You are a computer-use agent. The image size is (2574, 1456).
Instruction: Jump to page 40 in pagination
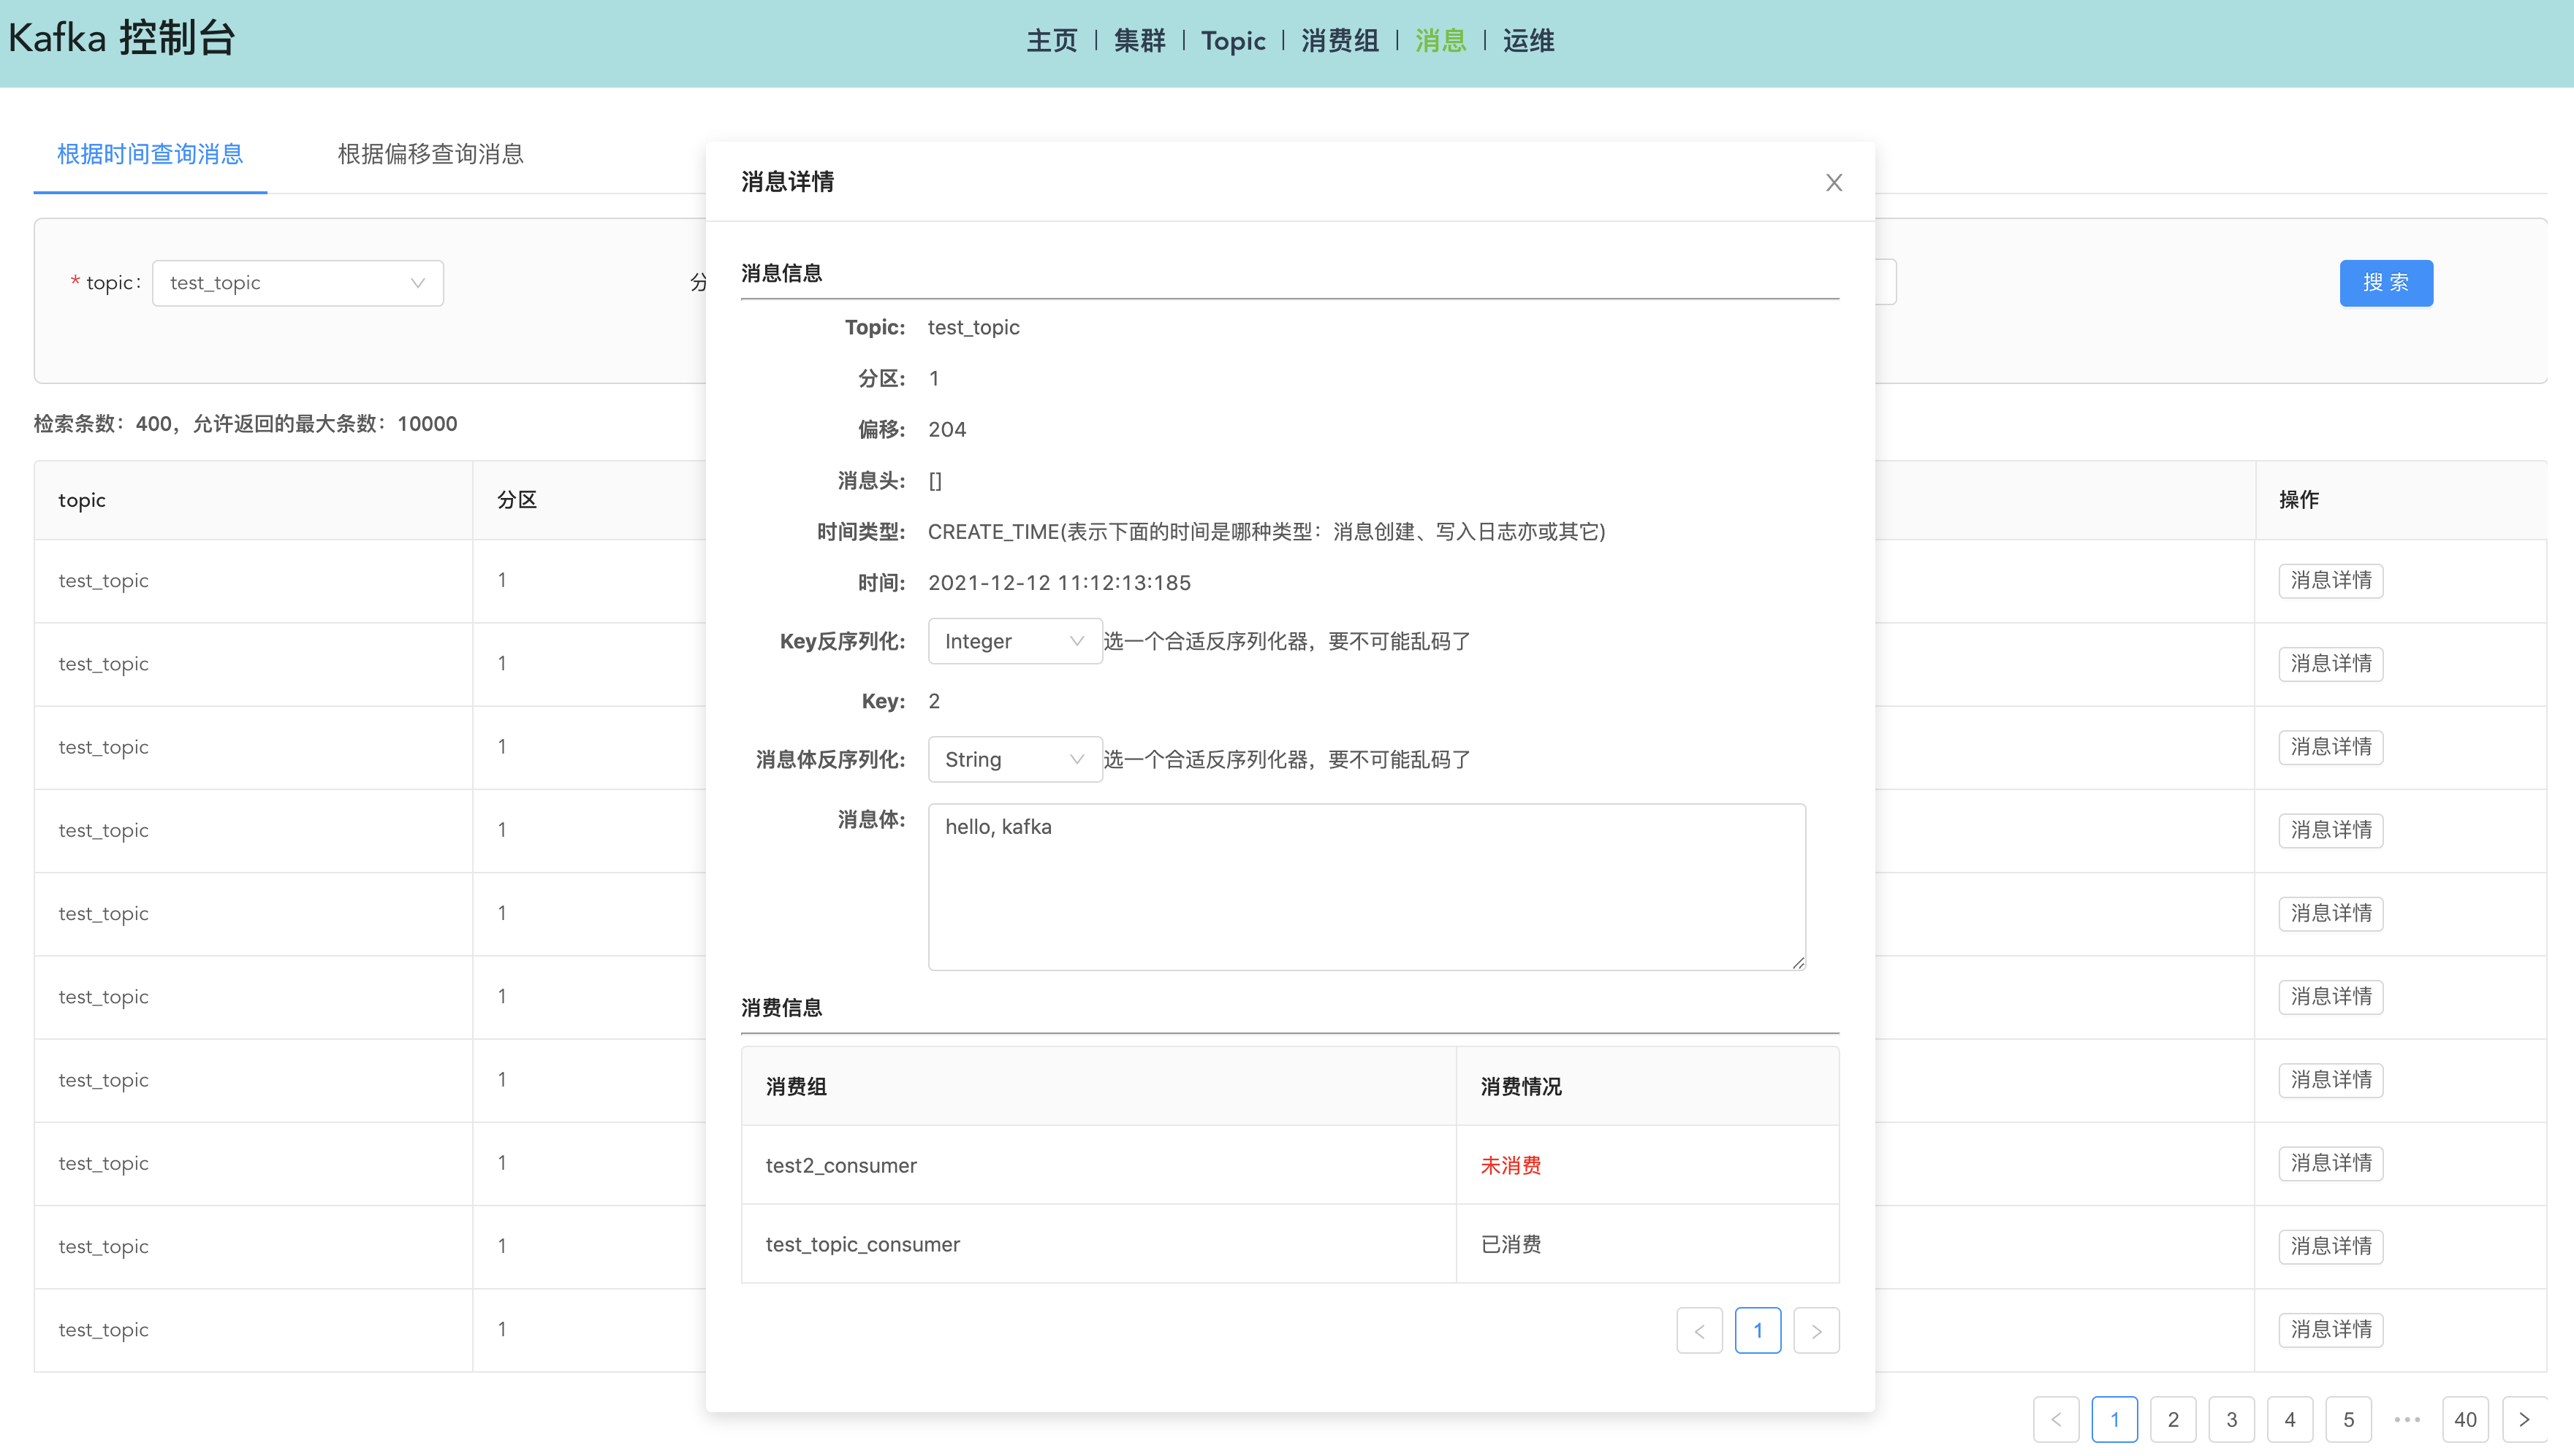tap(2467, 1419)
